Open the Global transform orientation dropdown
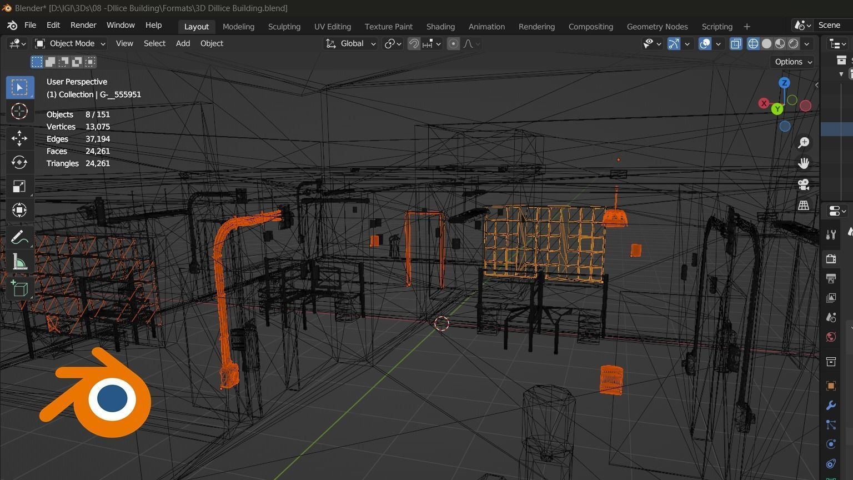 [x=350, y=43]
